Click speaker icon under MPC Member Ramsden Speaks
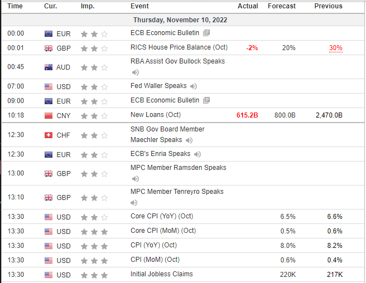The height and width of the screenshot is (283, 366). 135,179
